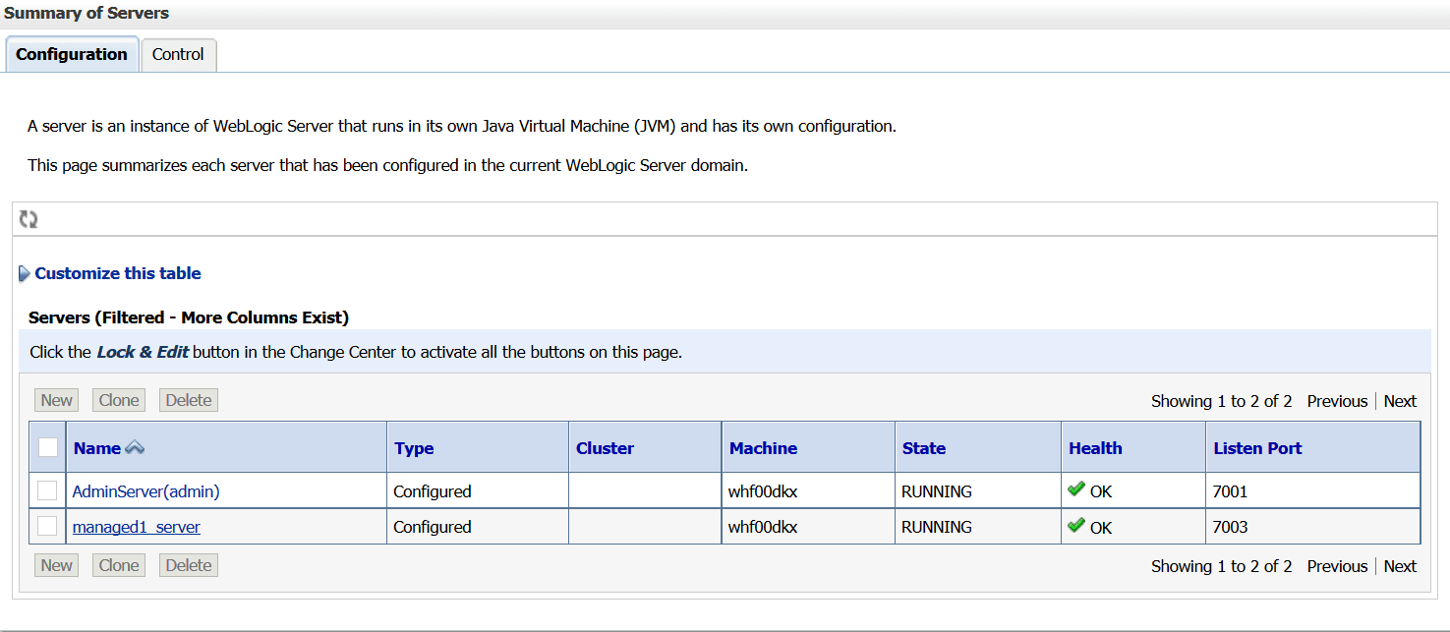The image size is (1450, 632).
Task: Sort by the Name column header
Action: coord(97,448)
